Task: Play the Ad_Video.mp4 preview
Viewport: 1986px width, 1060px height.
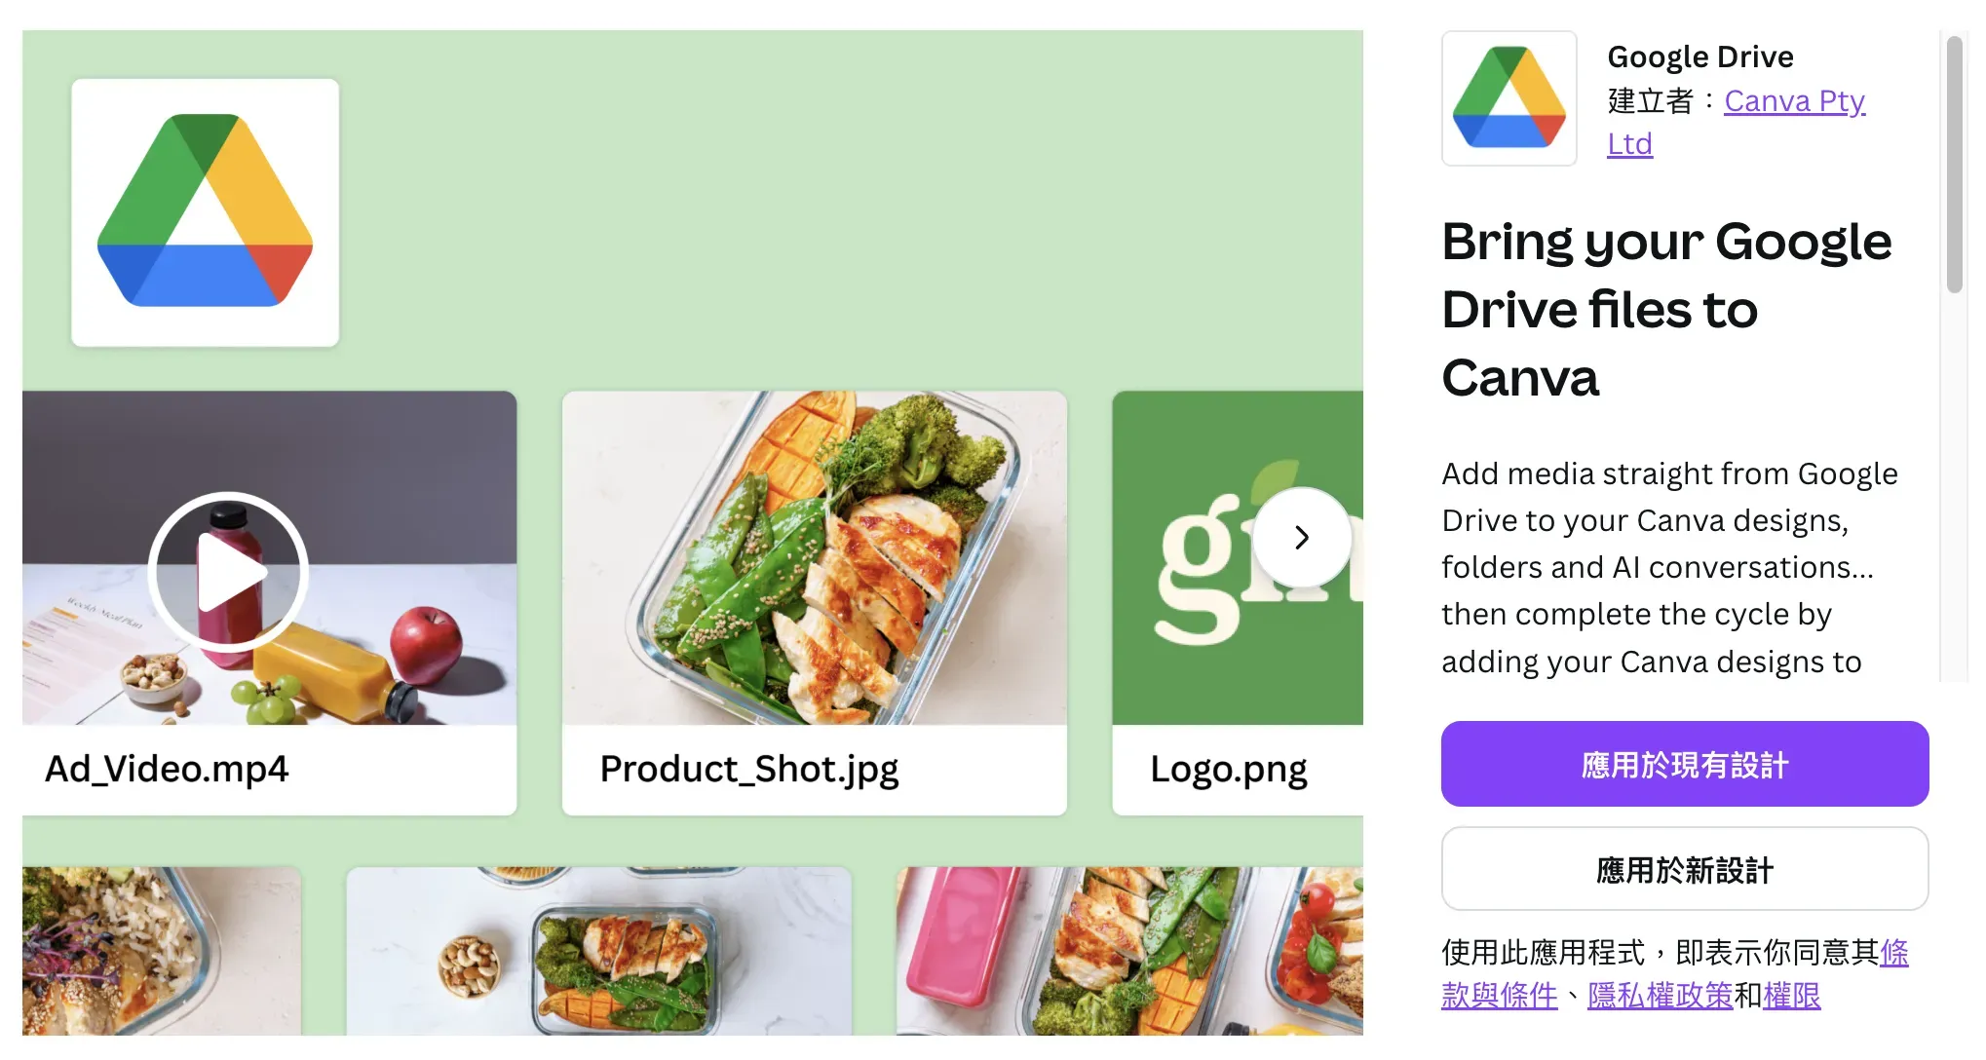Action: click(x=229, y=571)
